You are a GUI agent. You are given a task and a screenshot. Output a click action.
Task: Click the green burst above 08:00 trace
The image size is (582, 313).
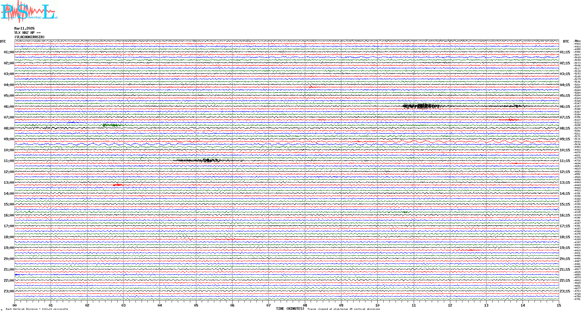click(111, 125)
